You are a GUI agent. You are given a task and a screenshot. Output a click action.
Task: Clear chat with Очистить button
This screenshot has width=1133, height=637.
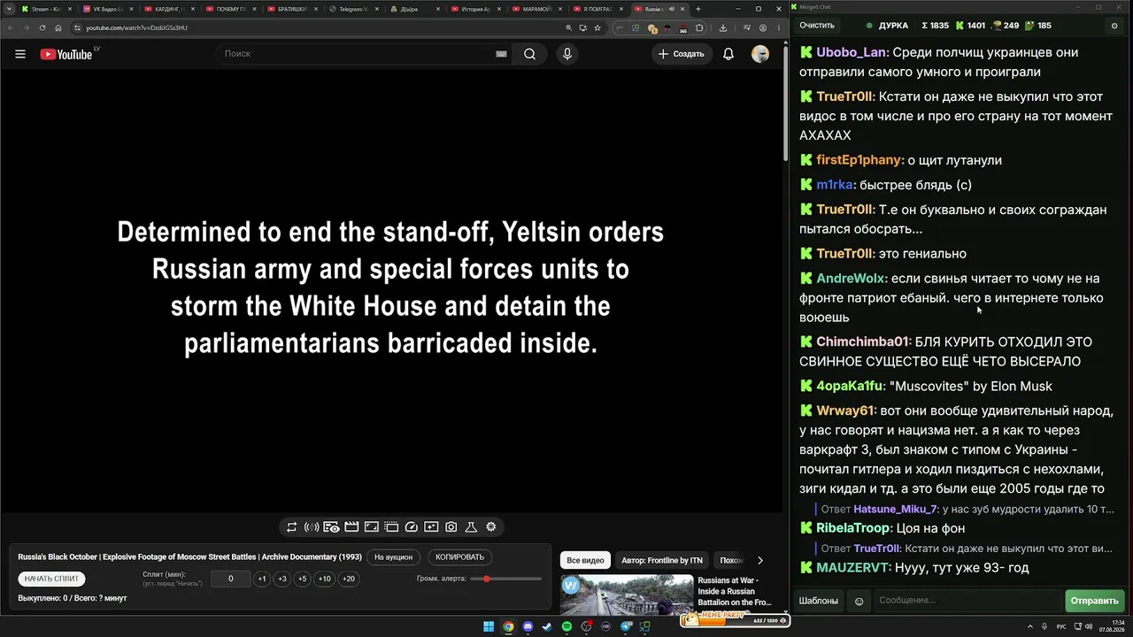click(817, 26)
